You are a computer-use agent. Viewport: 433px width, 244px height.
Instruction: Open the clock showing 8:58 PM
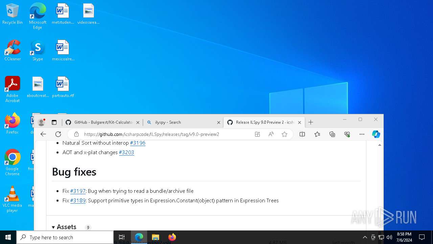(404, 237)
